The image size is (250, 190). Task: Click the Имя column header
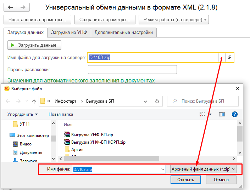pos(68,125)
